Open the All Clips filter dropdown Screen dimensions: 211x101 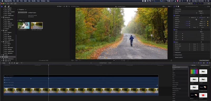pos(60,6)
